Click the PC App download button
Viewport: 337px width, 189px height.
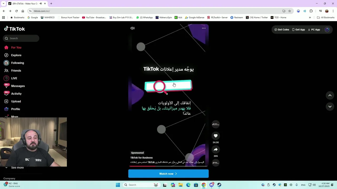coord(314,30)
